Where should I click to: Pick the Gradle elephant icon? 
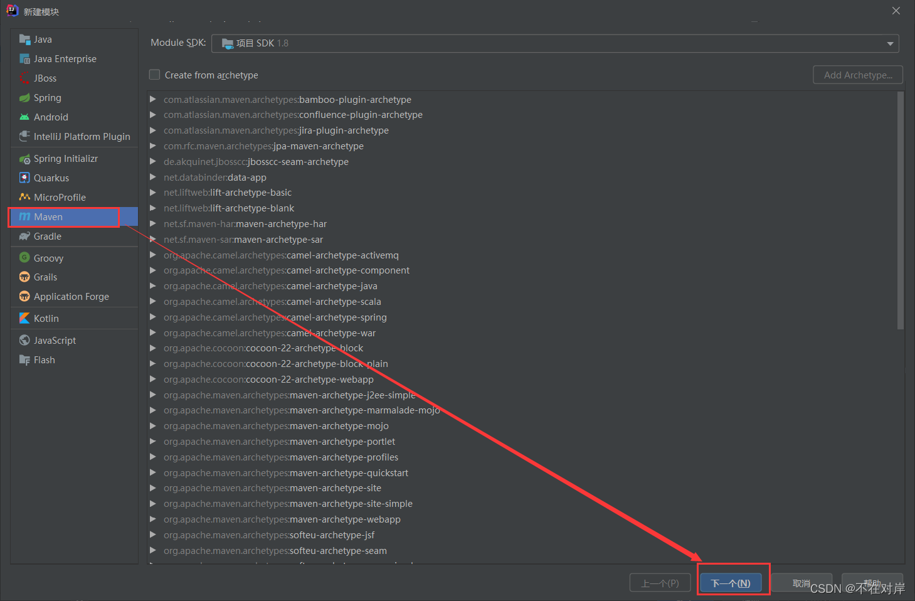(x=24, y=237)
